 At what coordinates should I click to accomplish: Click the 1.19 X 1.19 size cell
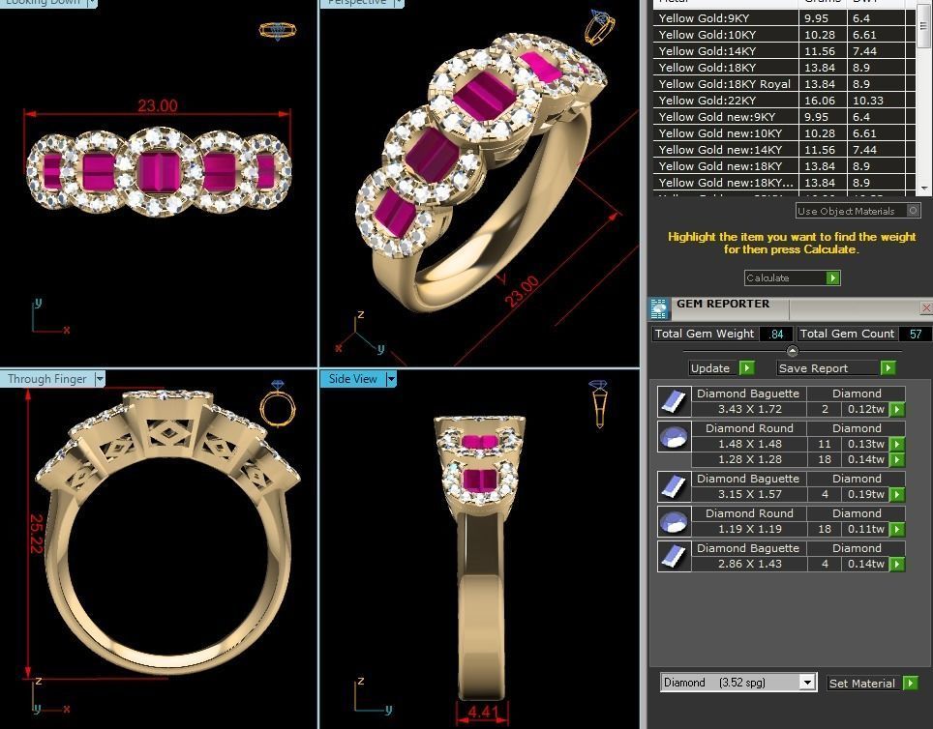(750, 529)
